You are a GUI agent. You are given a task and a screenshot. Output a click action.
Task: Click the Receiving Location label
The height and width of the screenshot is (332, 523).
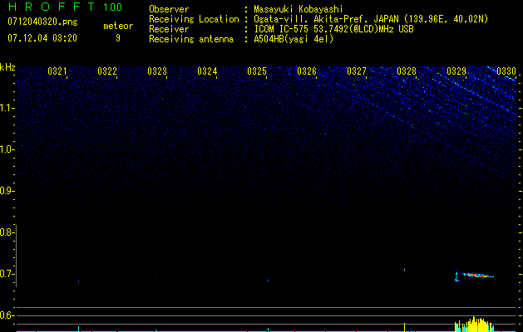click(x=194, y=19)
